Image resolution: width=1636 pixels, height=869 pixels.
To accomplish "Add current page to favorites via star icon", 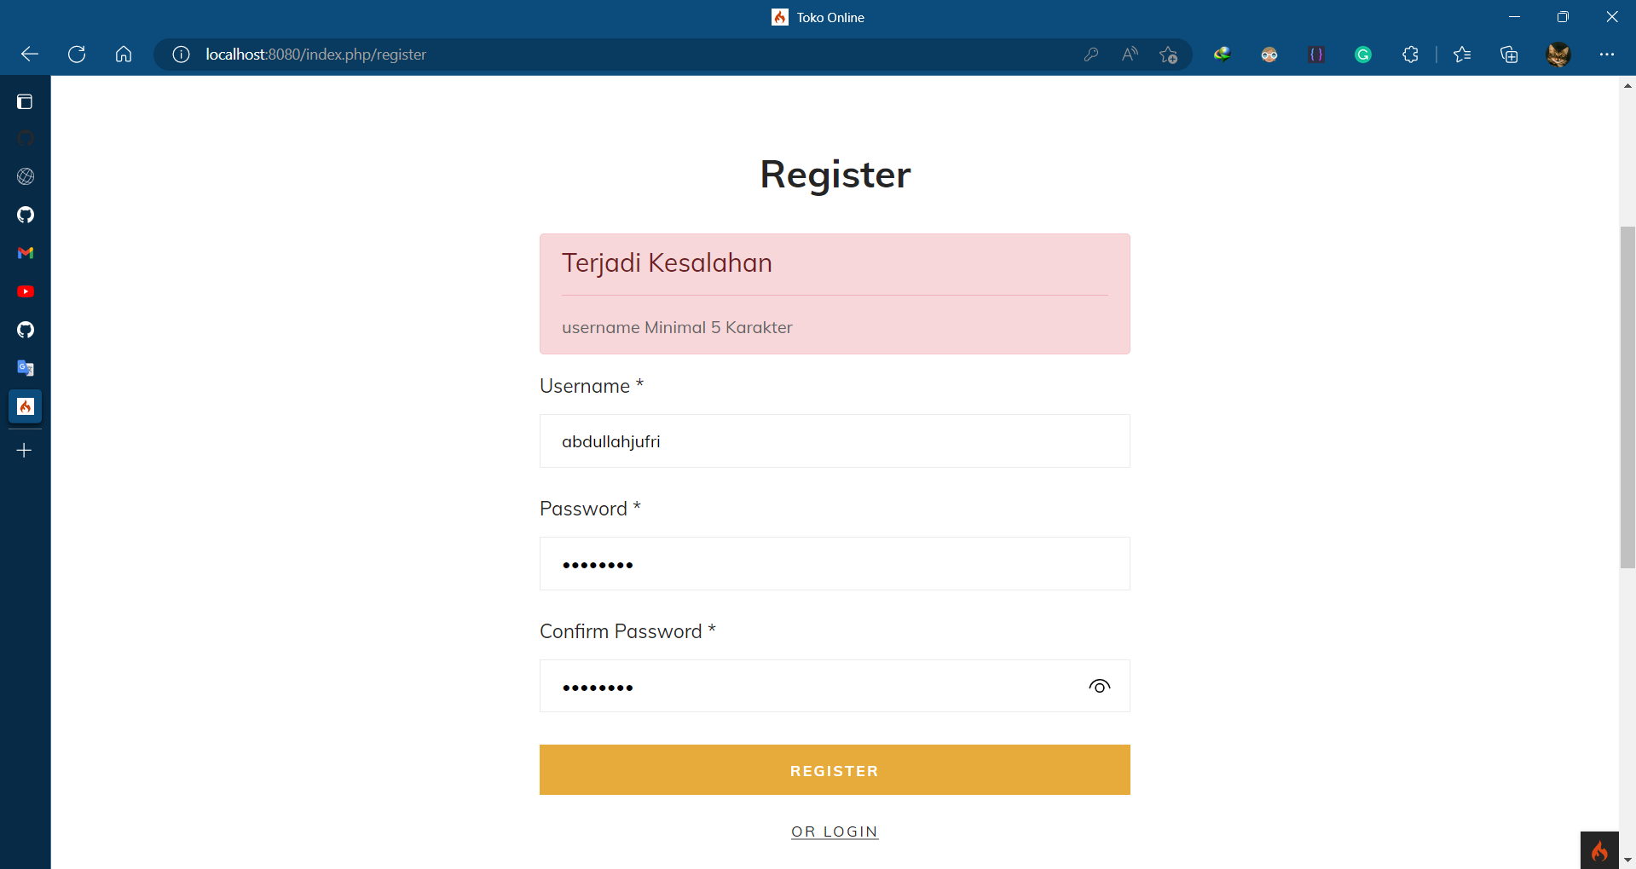I will 1169,54.
